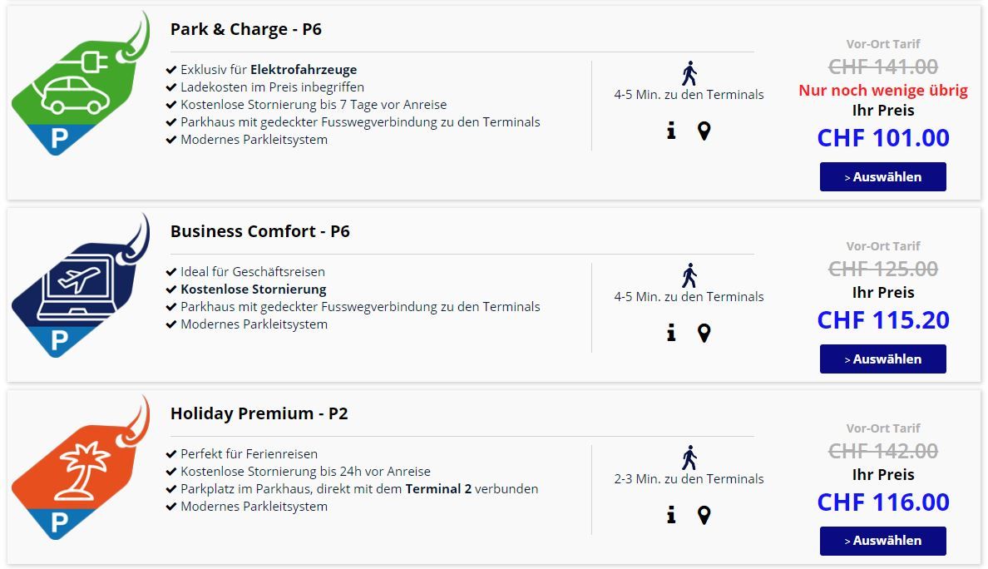Click the Park & Charge - P6 title
Viewport: 988px width, 569px height.
click(245, 30)
